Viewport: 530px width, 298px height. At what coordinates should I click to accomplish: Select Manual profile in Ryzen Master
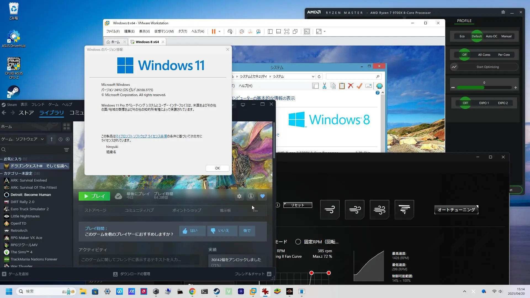(x=506, y=36)
